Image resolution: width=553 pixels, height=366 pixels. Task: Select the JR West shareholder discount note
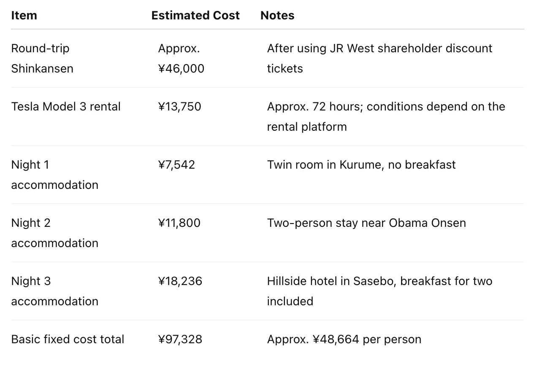pos(380,58)
